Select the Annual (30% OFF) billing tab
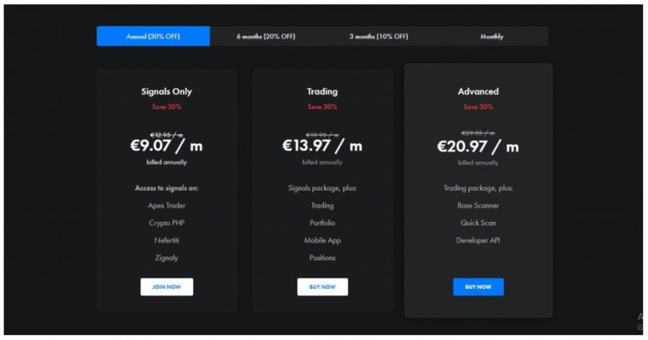 153,36
